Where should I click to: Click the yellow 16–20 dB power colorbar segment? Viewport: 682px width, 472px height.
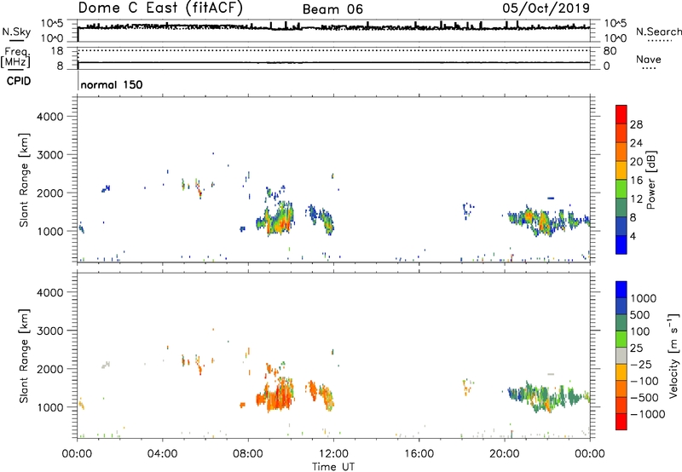[x=621, y=170]
